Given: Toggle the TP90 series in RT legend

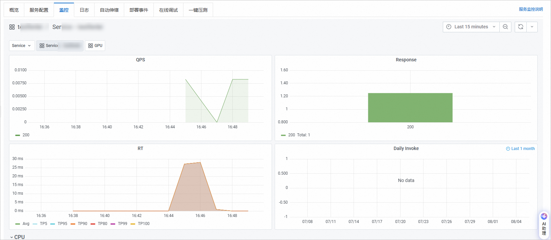Looking at the screenshot, I should click(79, 224).
